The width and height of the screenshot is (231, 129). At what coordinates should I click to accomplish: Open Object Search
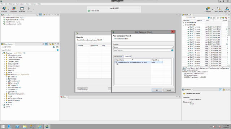pyautogui.click(x=218, y=9)
